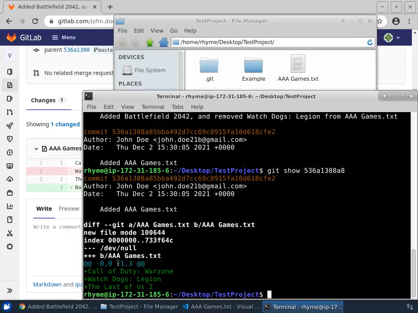
Task: Open Terminal window View menu
Action: pyautogui.click(x=127, y=107)
